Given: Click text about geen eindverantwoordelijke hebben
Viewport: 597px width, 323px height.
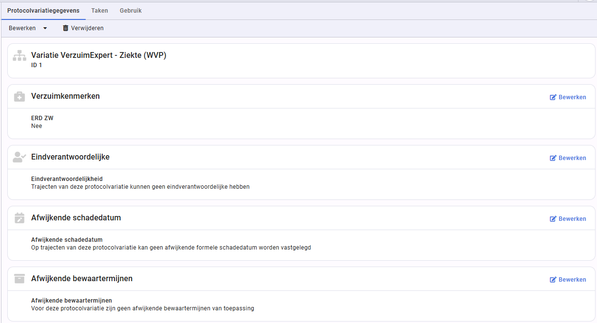Looking at the screenshot, I should tap(140, 187).
